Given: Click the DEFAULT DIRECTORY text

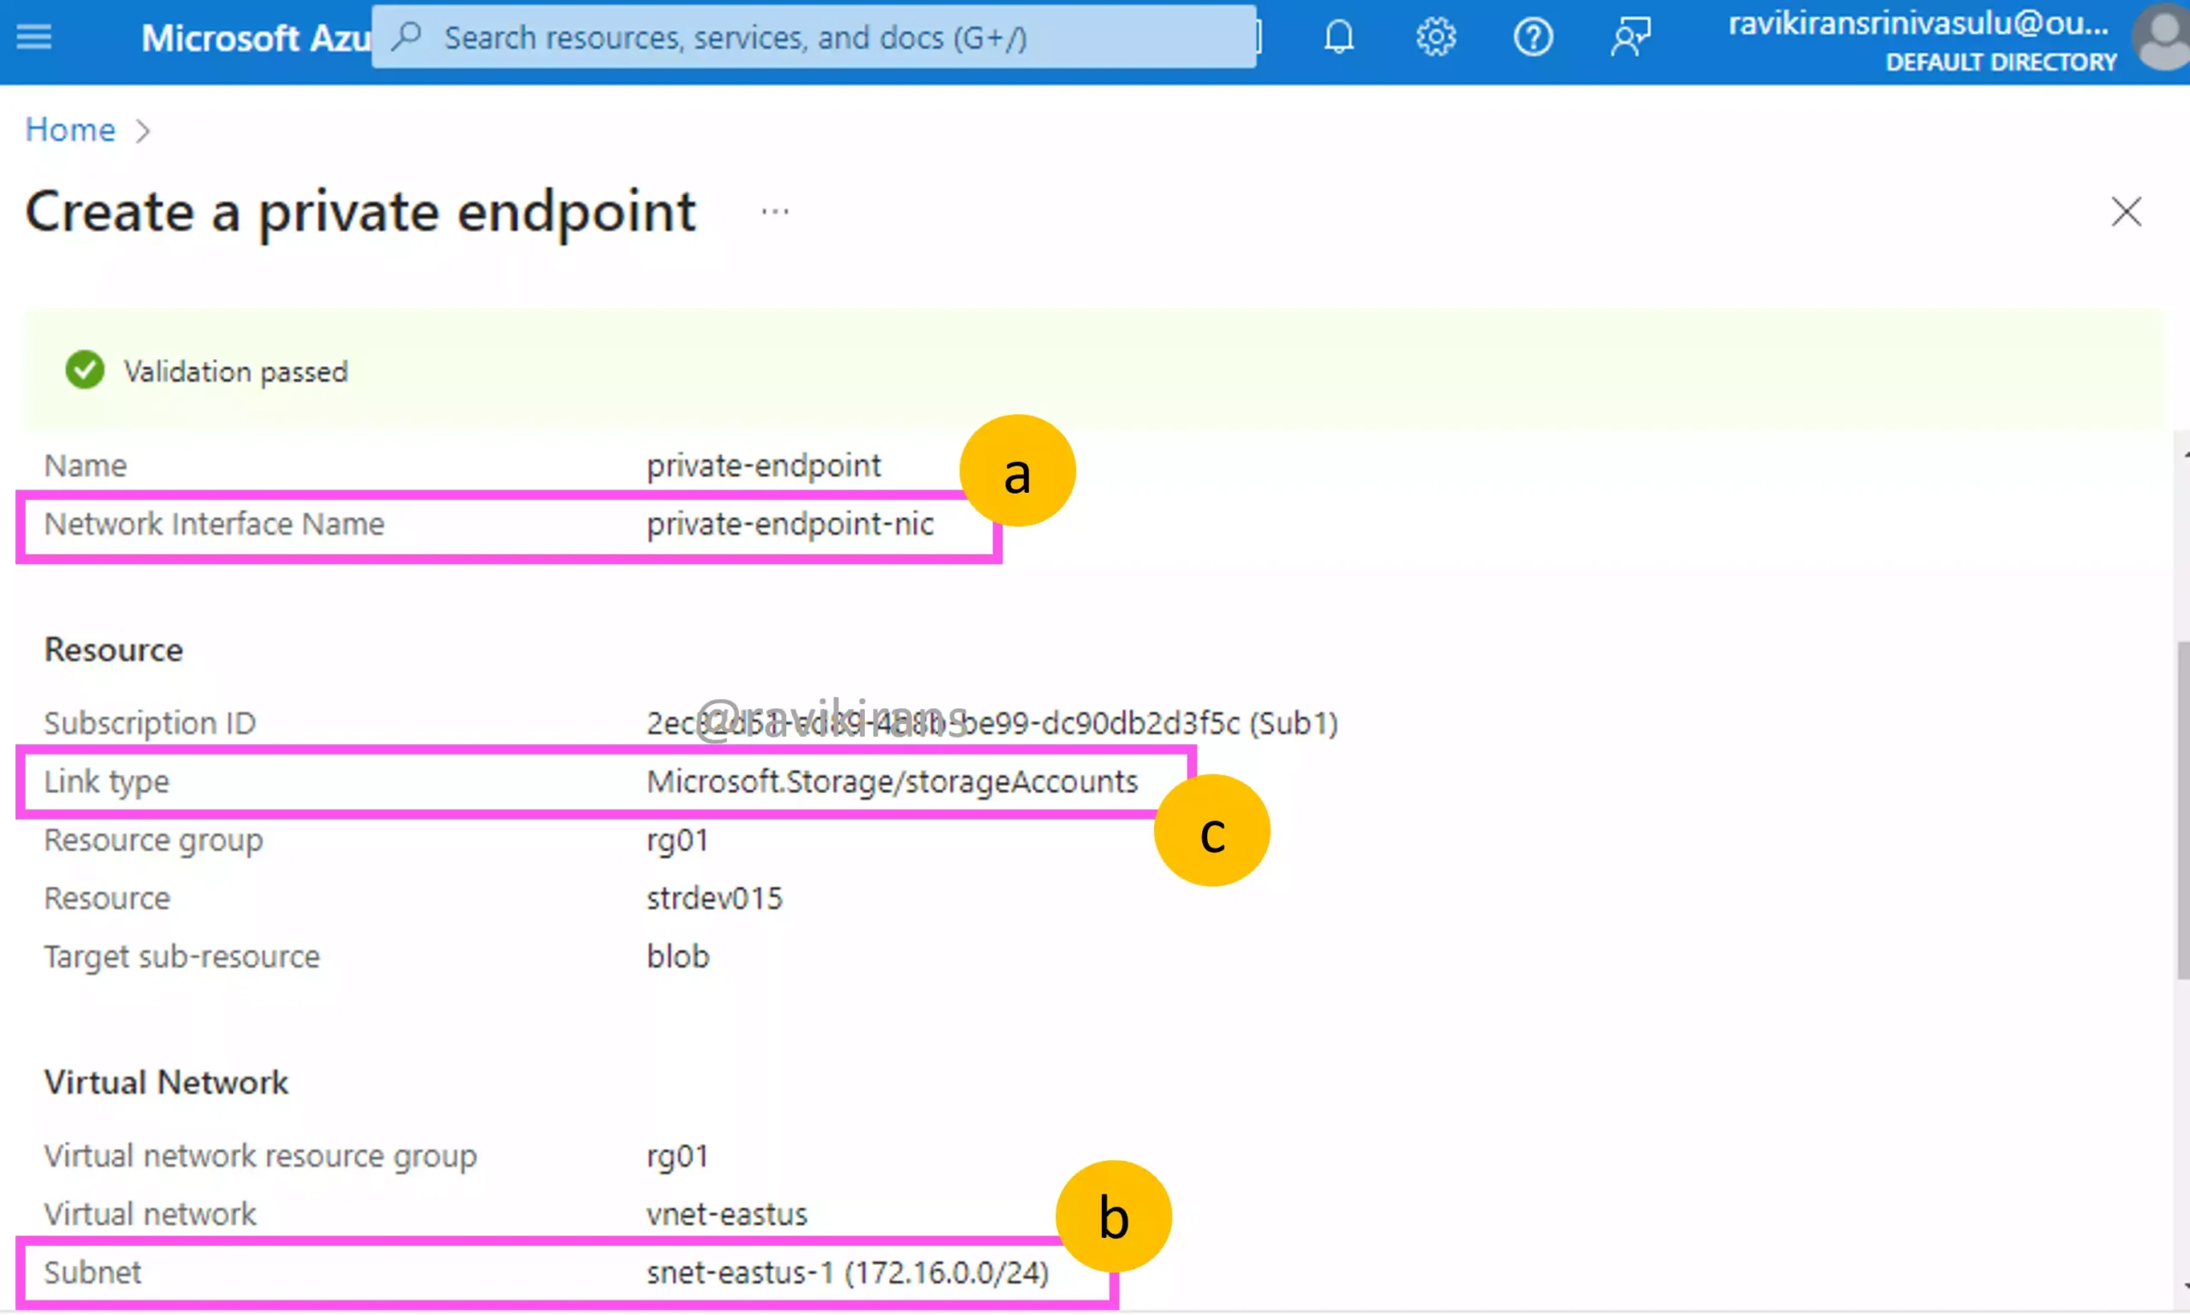Looking at the screenshot, I should coord(2000,62).
